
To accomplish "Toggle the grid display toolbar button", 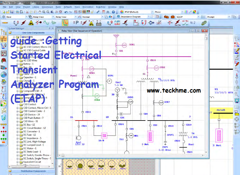I will [84, 12].
